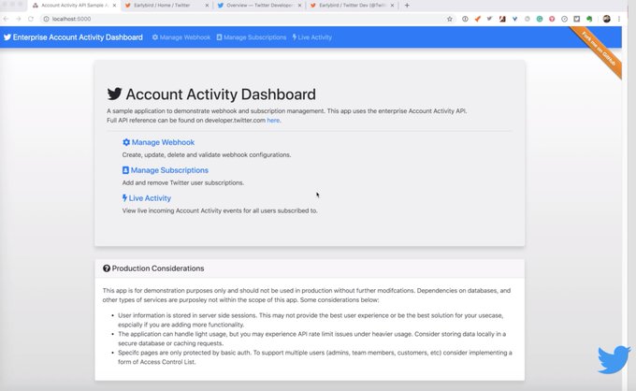Click the orange checkmark extension icon
The width and height of the screenshot is (636, 391).
coord(477,19)
